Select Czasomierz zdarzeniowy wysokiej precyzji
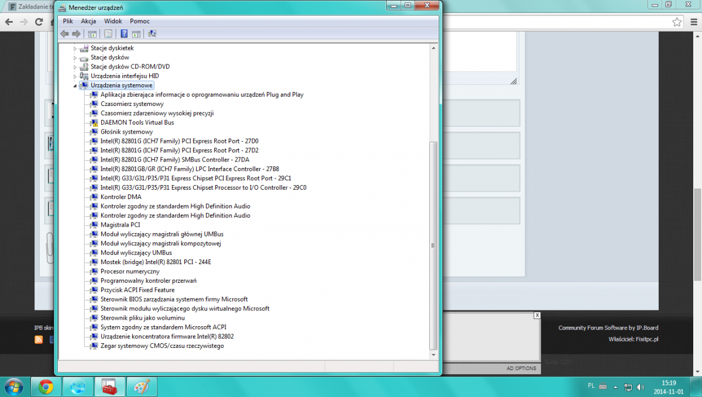702x397 pixels. coord(157,113)
